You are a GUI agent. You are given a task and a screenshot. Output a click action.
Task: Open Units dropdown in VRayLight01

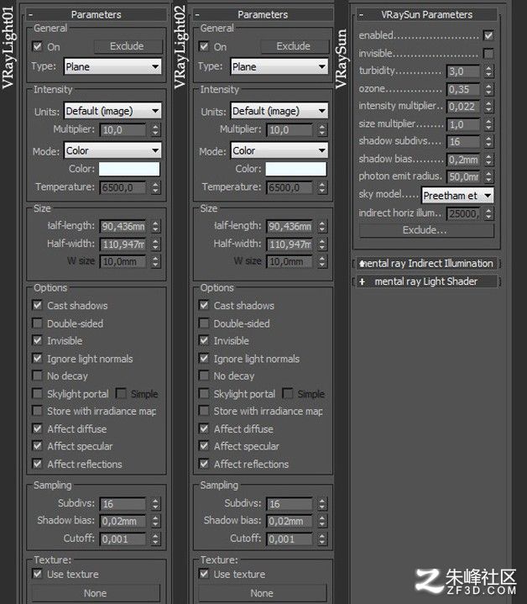(x=112, y=111)
